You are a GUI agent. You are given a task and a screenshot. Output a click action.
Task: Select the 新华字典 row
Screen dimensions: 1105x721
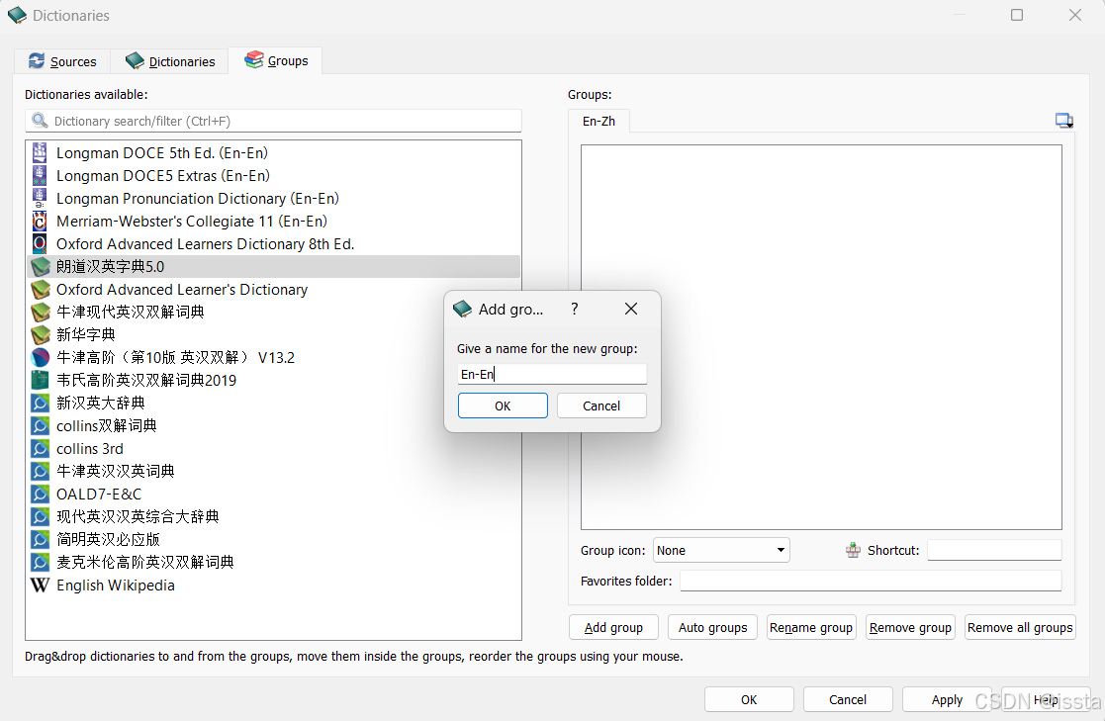coord(273,334)
